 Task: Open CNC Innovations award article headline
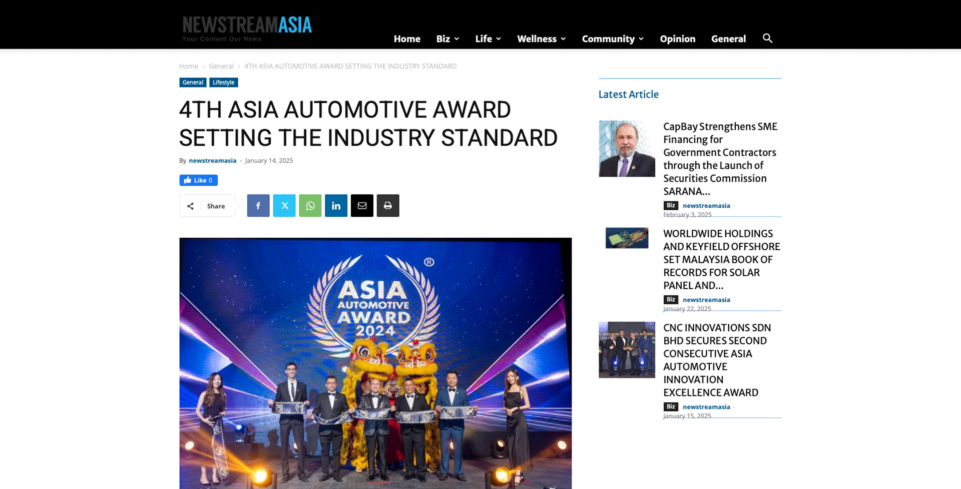717,360
